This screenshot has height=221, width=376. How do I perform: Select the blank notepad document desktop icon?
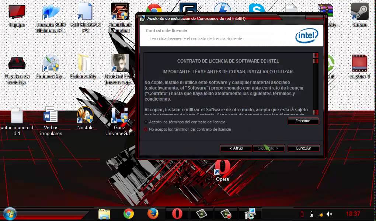tap(291, 8)
